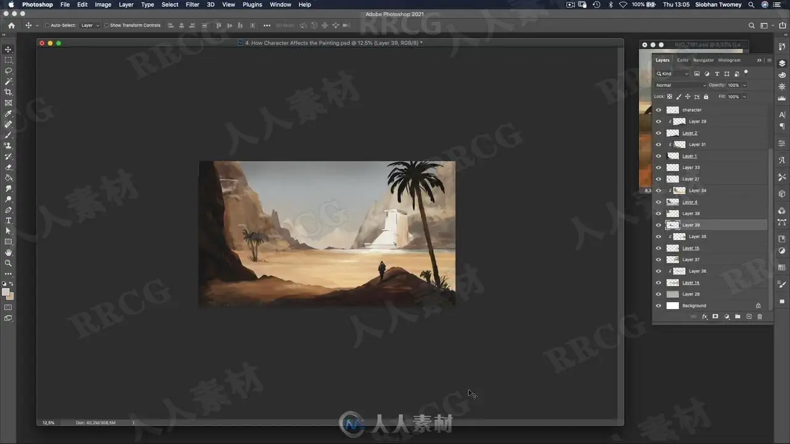
Task: Turn layer filtering on or off
Action: 746,73
